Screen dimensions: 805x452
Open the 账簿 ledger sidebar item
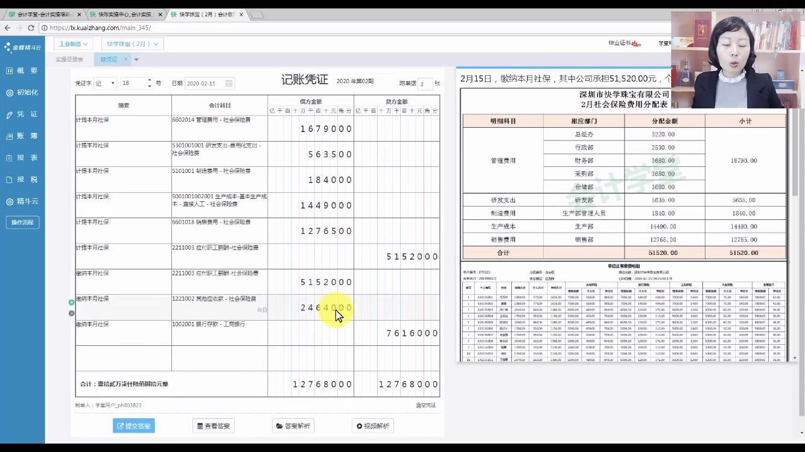point(22,136)
